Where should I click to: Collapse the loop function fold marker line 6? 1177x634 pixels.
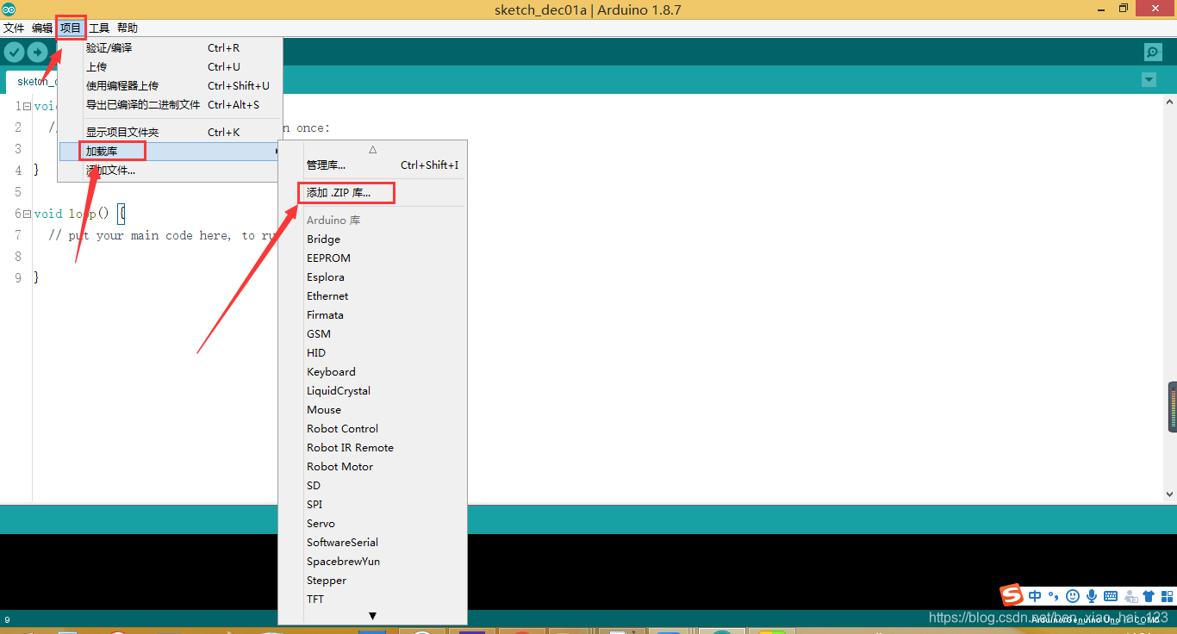click(x=27, y=214)
